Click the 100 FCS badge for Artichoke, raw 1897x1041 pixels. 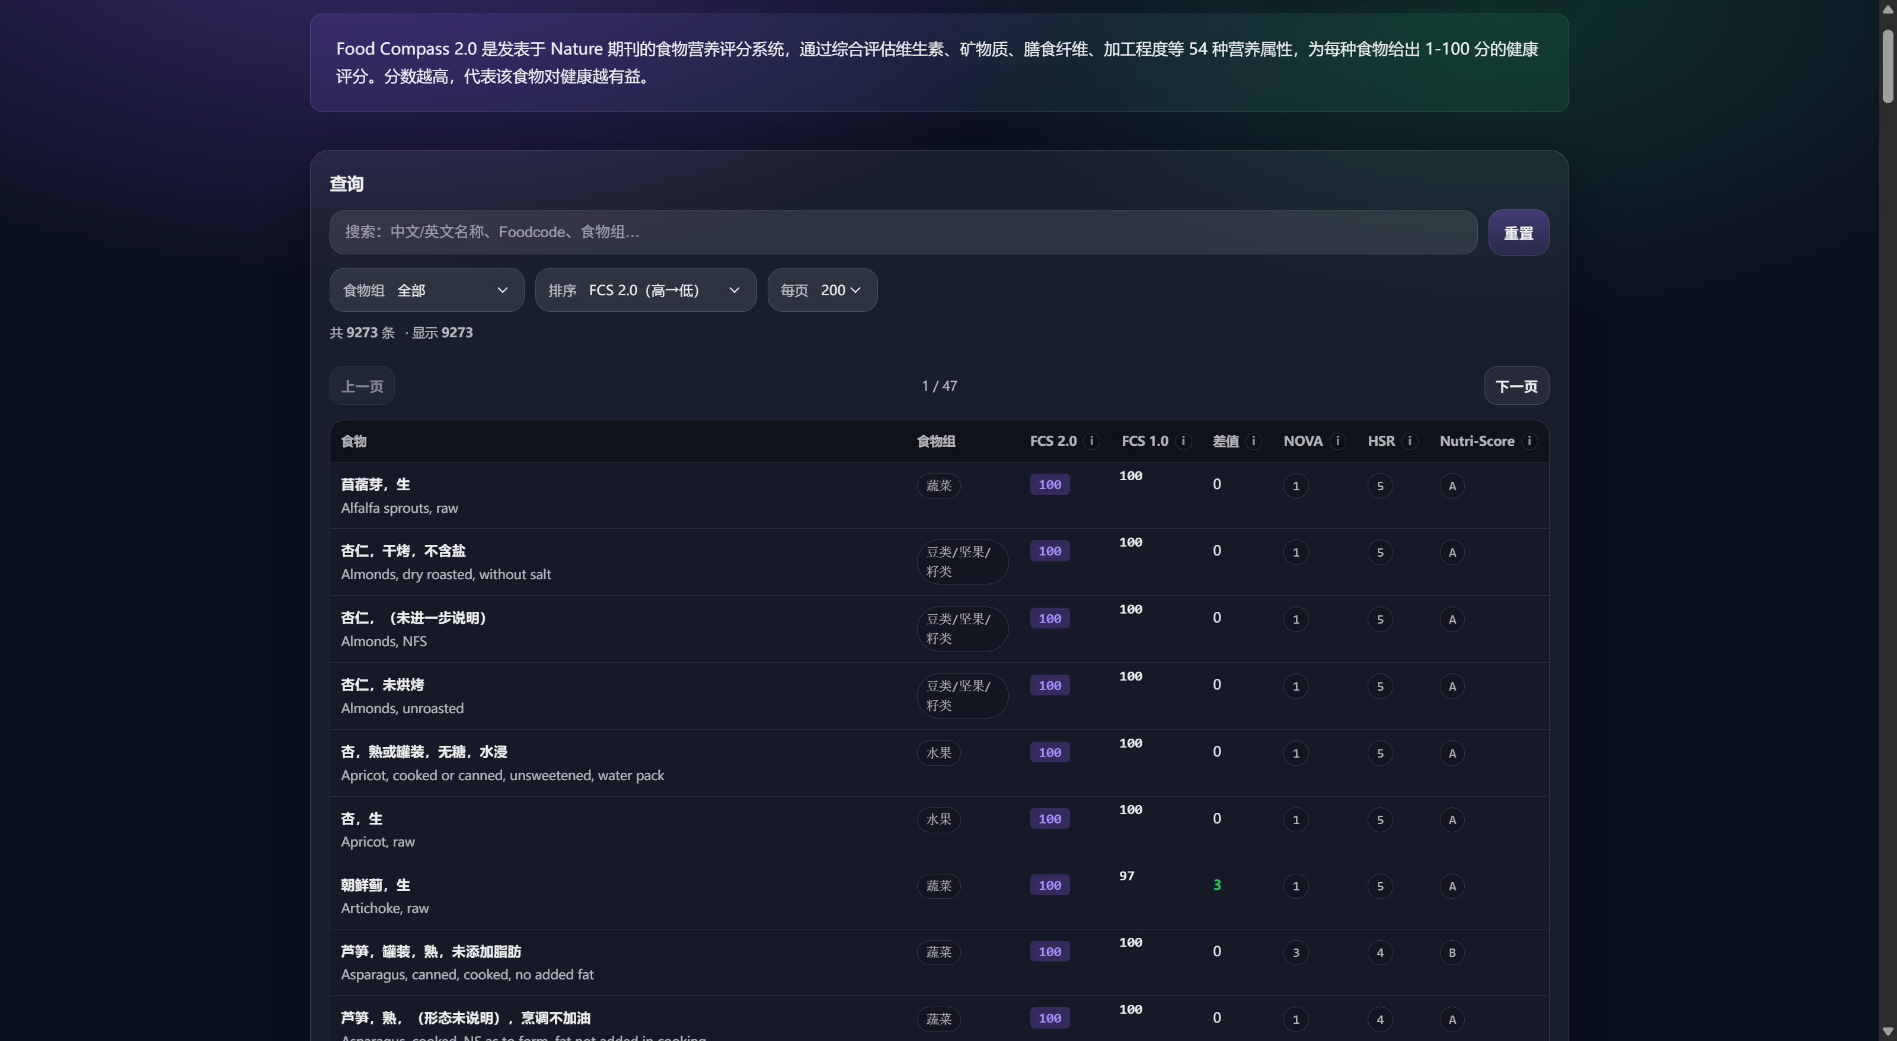(1049, 886)
